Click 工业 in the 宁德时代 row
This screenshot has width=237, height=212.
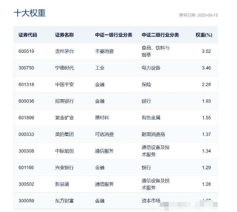pos(100,68)
